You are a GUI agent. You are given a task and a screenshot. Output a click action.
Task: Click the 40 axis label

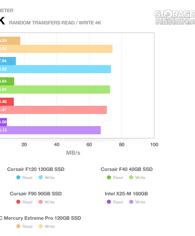pos(56,144)
